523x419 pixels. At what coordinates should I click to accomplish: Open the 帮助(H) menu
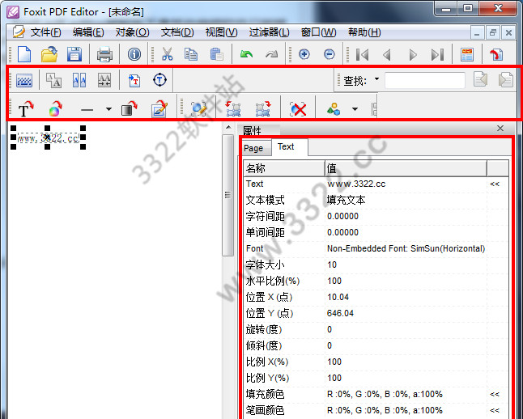(x=364, y=32)
